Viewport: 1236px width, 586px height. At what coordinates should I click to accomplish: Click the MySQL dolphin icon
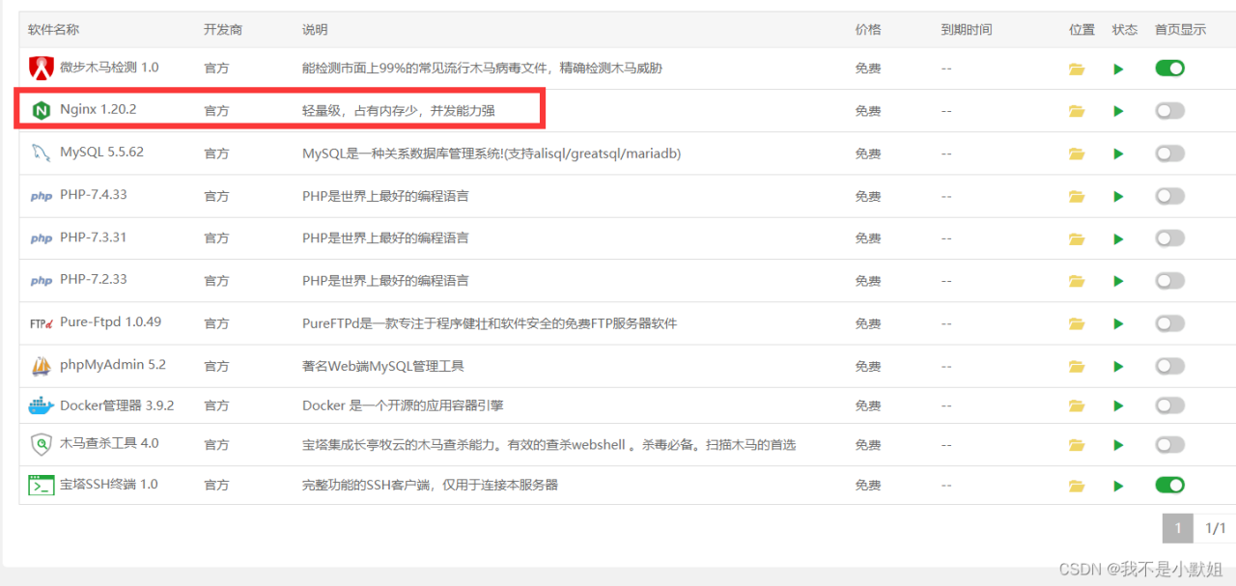(x=41, y=153)
